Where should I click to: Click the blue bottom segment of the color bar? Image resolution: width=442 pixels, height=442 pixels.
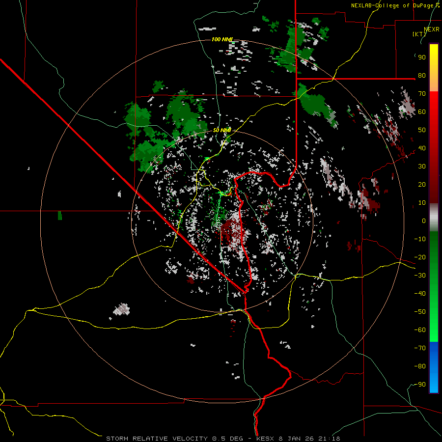point(434,367)
